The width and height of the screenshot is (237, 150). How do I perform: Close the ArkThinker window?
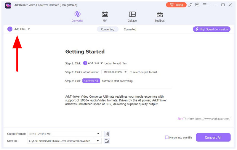[x=230, y=5]
